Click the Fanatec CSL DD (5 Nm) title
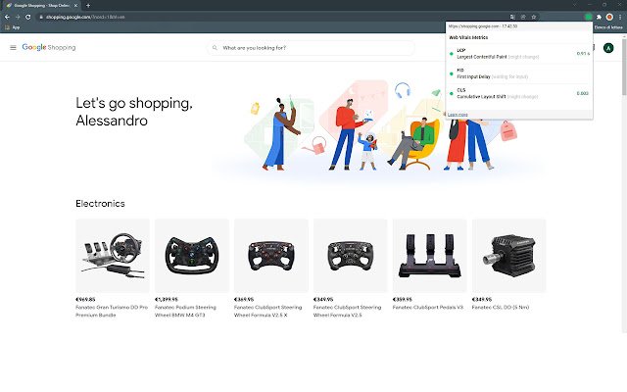This screenshot has height=392, width=627. point(501,307)
